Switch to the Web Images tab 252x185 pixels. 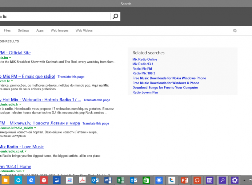[x=59, y=30]
